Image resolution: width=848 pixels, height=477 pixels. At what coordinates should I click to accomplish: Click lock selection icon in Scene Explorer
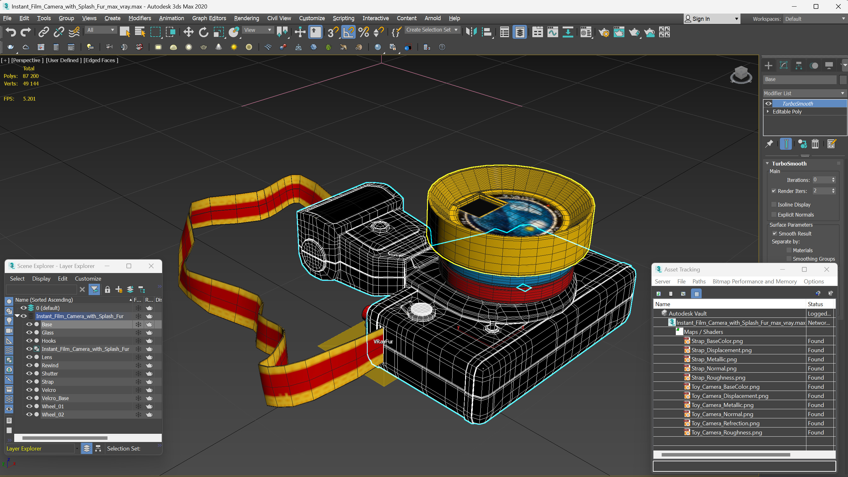tap(107, 289)
